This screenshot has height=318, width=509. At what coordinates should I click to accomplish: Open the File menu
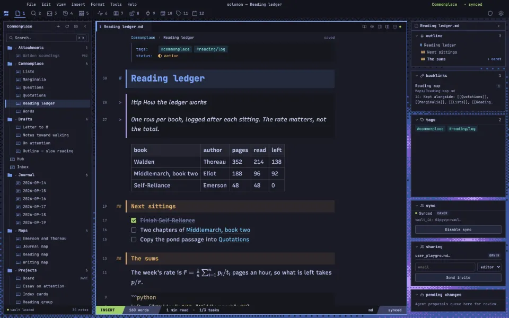[x=31, y=4]
